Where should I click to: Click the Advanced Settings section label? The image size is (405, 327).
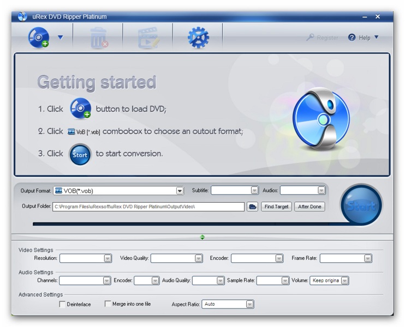[x=41, y=294]
